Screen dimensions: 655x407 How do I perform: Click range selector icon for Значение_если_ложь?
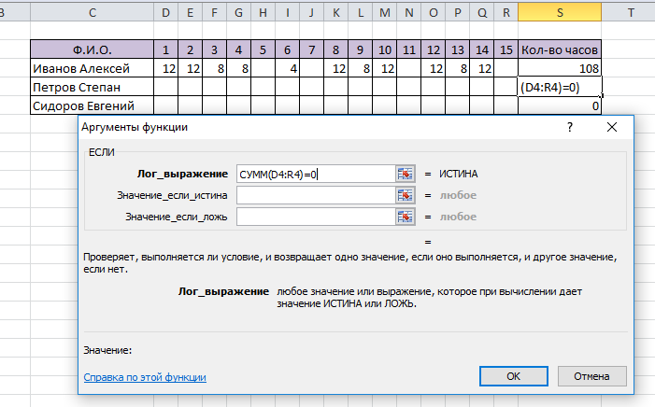coord(405,217)
